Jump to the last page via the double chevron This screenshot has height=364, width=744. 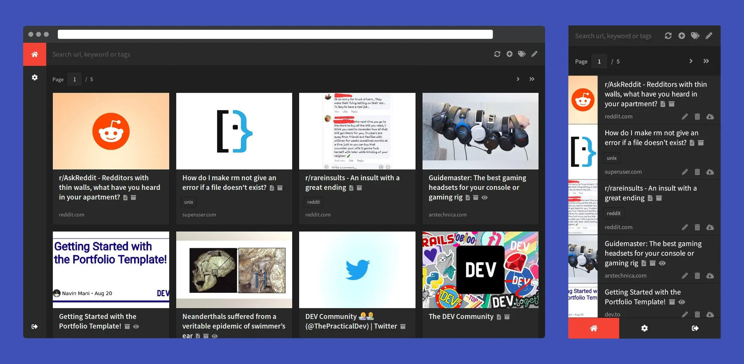pos(532,79)
